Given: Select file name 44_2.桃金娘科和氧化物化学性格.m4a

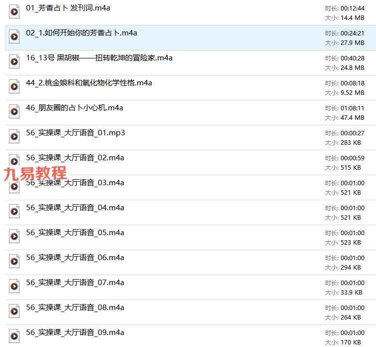Looking at the screenshot, I should 89,83.
